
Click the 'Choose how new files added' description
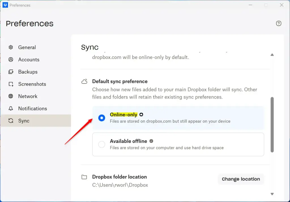174,93
